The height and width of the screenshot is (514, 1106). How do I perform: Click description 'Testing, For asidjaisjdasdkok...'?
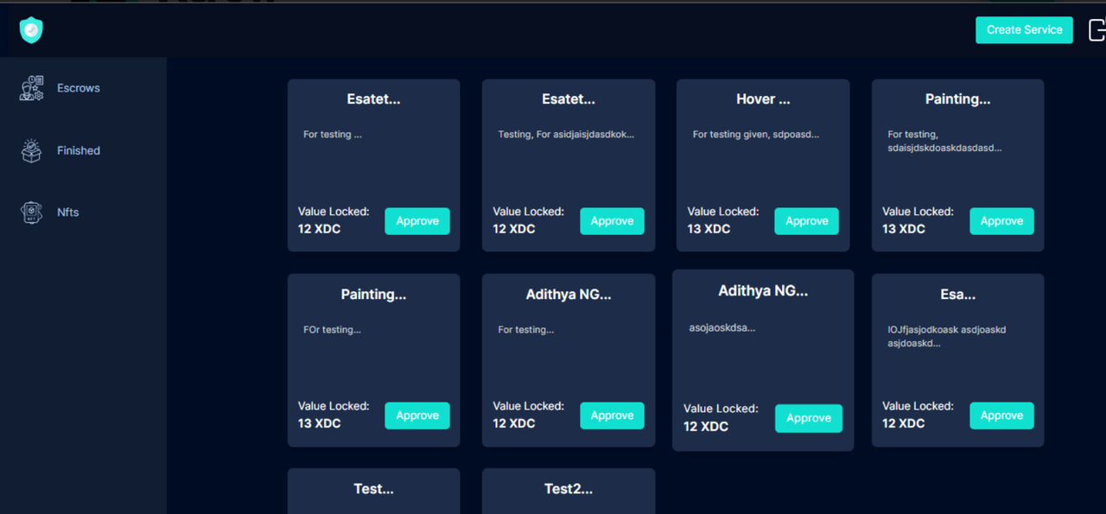567,135
